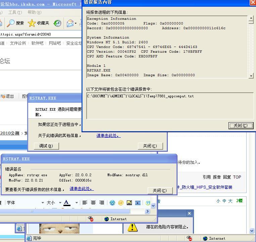Click 请单击此处 link for technical information

click(82, 189)
